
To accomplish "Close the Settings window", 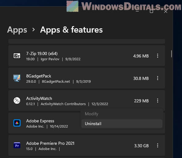I will (x=166, y=11).
